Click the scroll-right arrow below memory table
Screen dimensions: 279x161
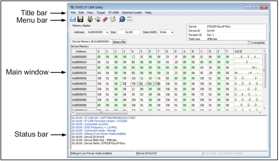[260, 113]
